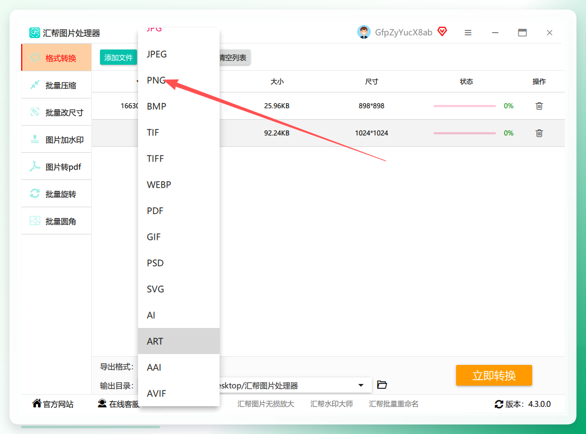This screenshot has height=434, width=586.
Task: Close the 汇帮图片处理器 window
Action: pos(550,33)
